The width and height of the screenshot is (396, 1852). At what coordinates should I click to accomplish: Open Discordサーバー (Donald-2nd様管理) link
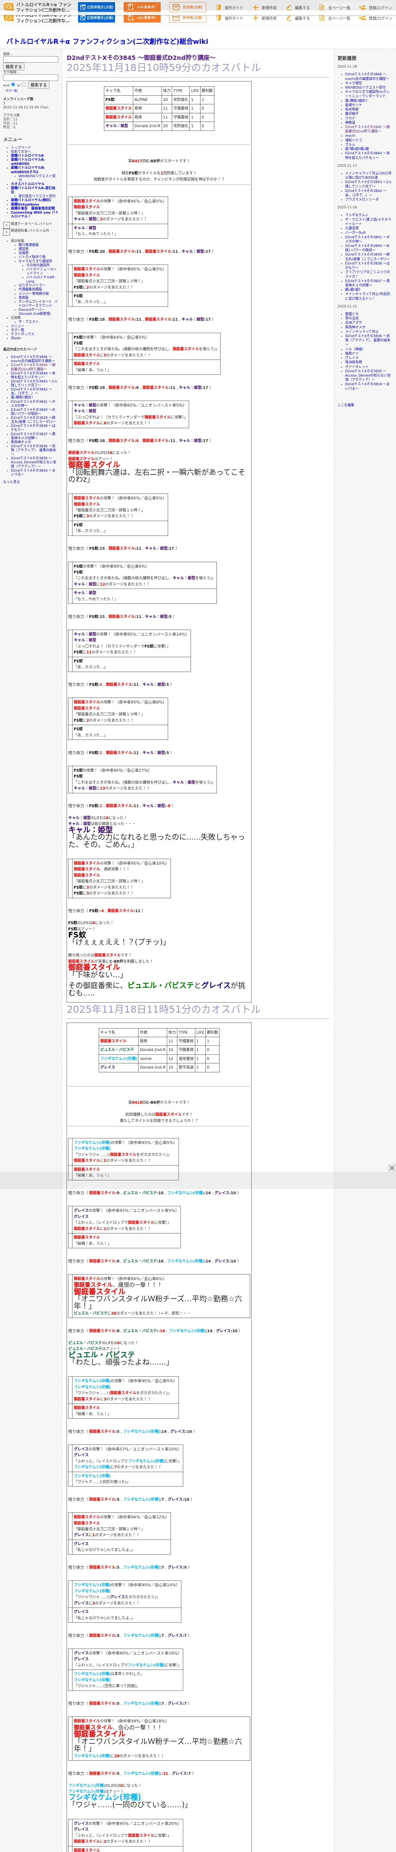coord(35,312)
